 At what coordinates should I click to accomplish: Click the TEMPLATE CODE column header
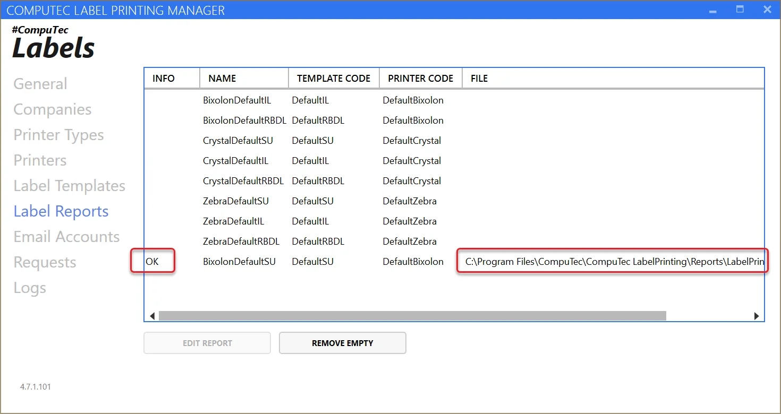333,79
